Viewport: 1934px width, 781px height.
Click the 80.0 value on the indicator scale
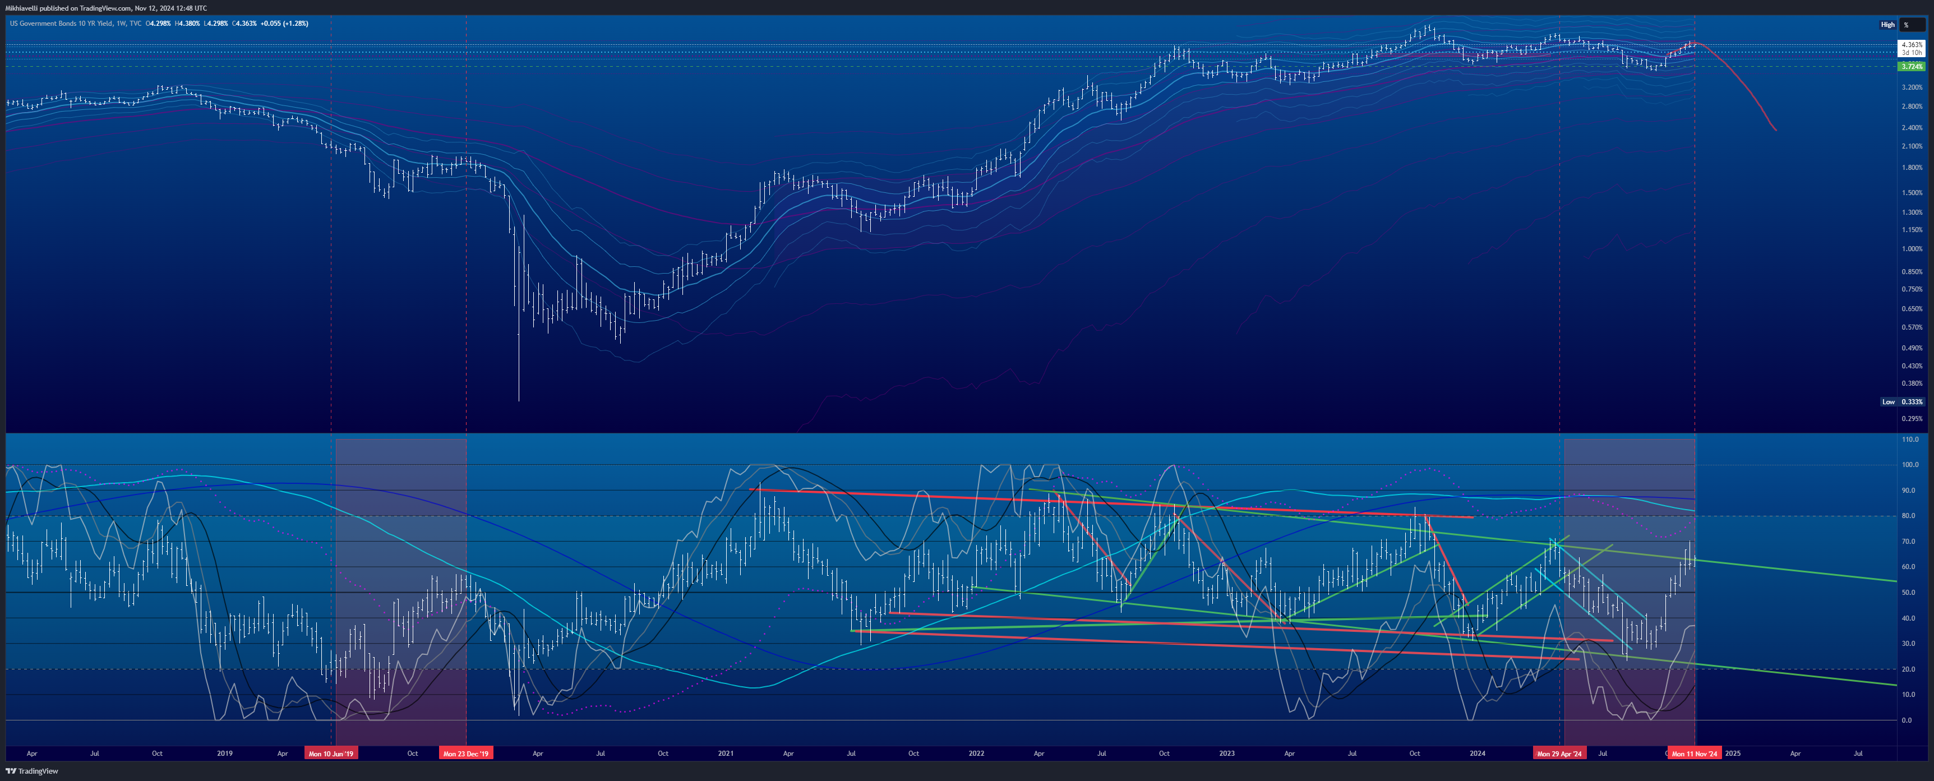1908,516
